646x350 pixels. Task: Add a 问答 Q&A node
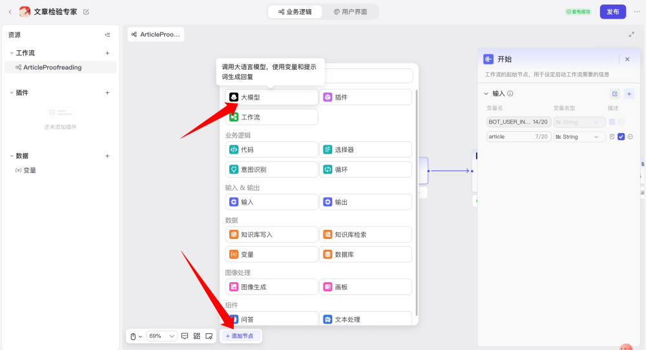[x=271, y=319]
